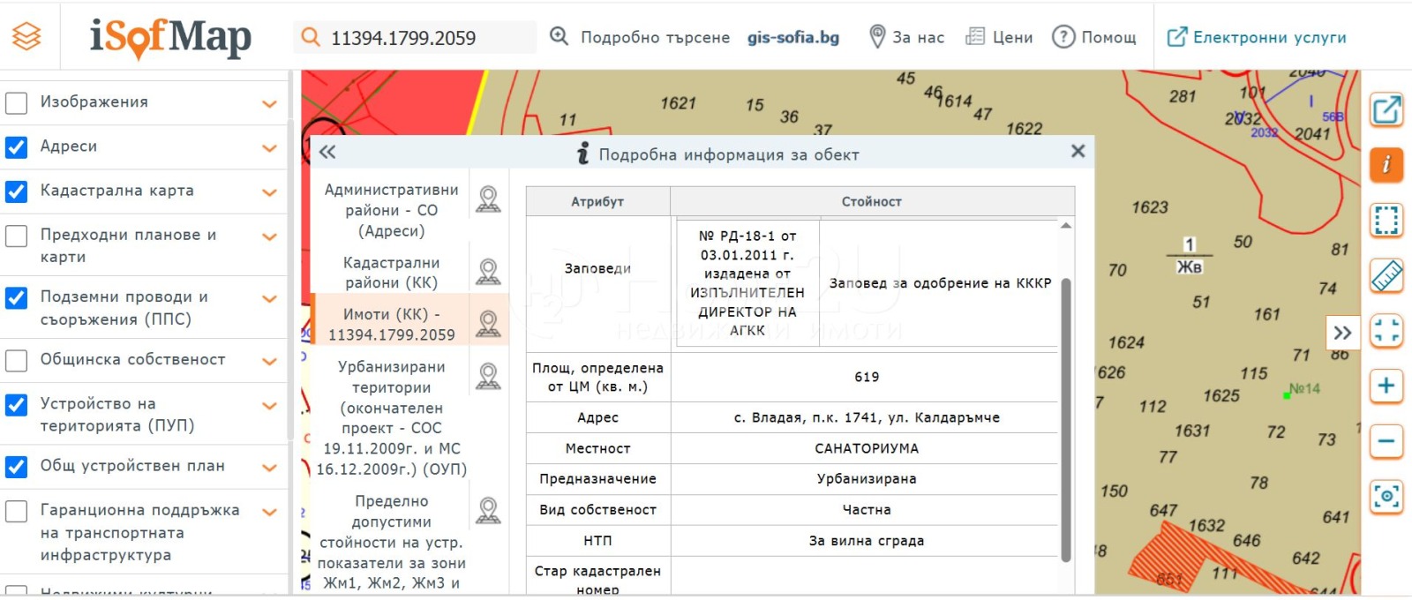The height and width of the screenshot is (600, 1412).
Task: Click Подробно търсене advanced search
Action: click(641, 37)
